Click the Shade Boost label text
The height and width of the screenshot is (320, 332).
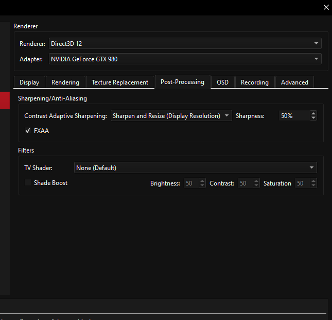(x=50, y=183)
